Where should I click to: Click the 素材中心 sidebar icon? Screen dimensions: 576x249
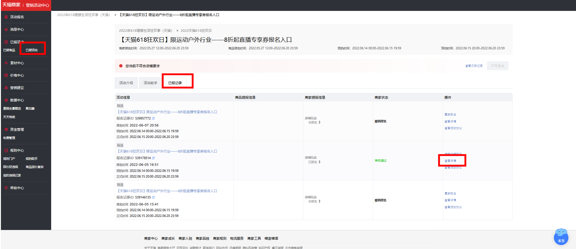click(6, 63)
